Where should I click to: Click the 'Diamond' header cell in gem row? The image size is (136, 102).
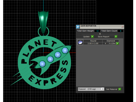pyautogui.click(x=111, y=41)
